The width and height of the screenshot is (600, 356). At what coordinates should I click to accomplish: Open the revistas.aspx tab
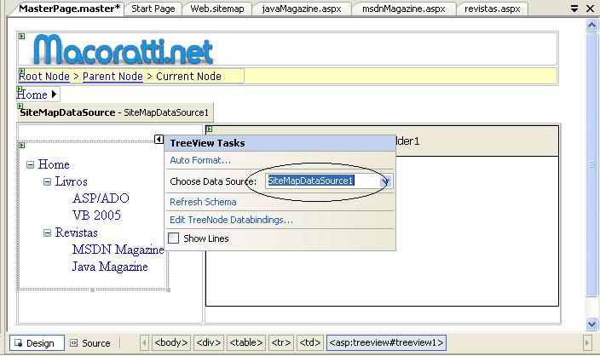[x=492, y=9]
